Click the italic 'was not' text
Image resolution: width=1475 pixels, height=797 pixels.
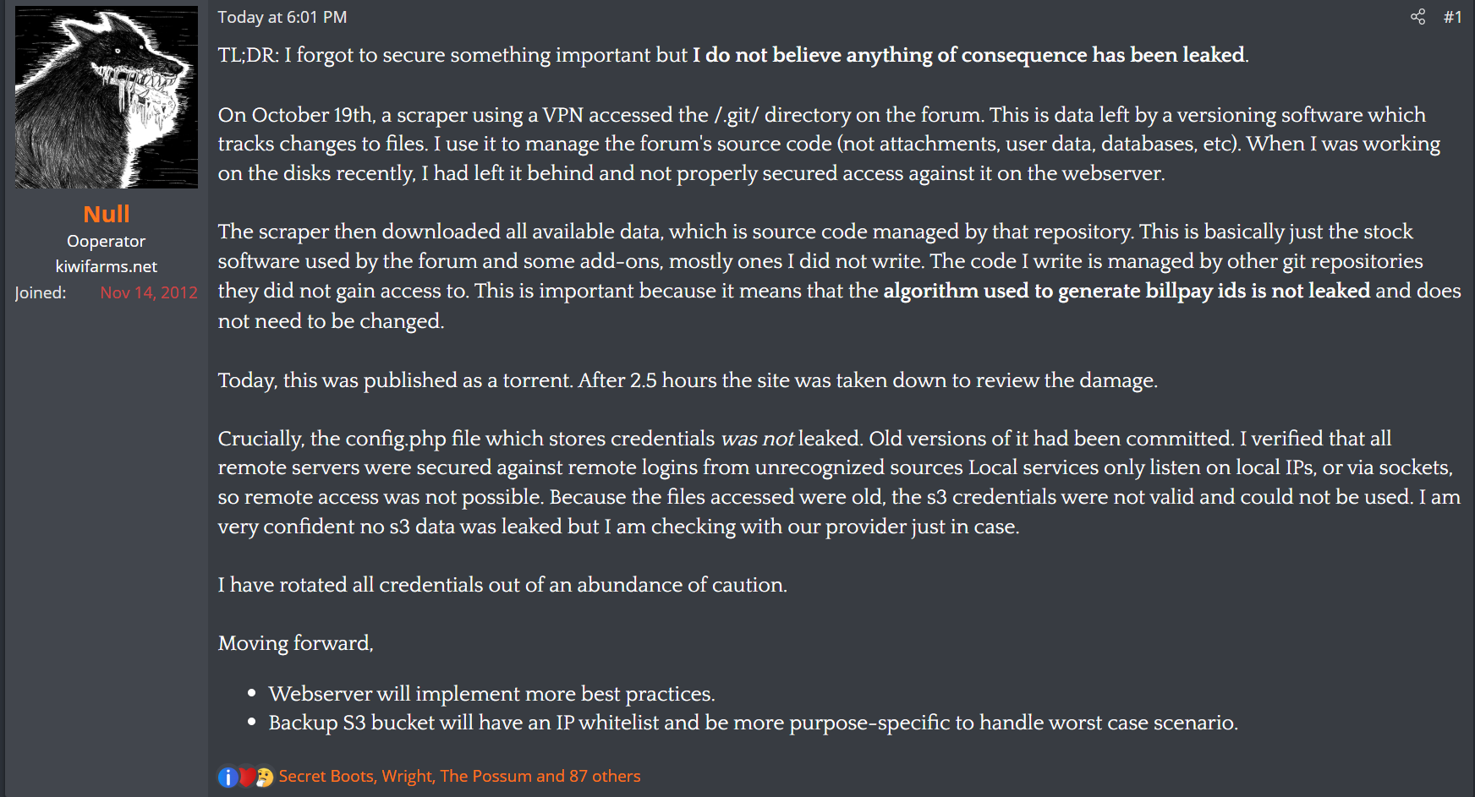pyautogui.click(x=757, y=439)
